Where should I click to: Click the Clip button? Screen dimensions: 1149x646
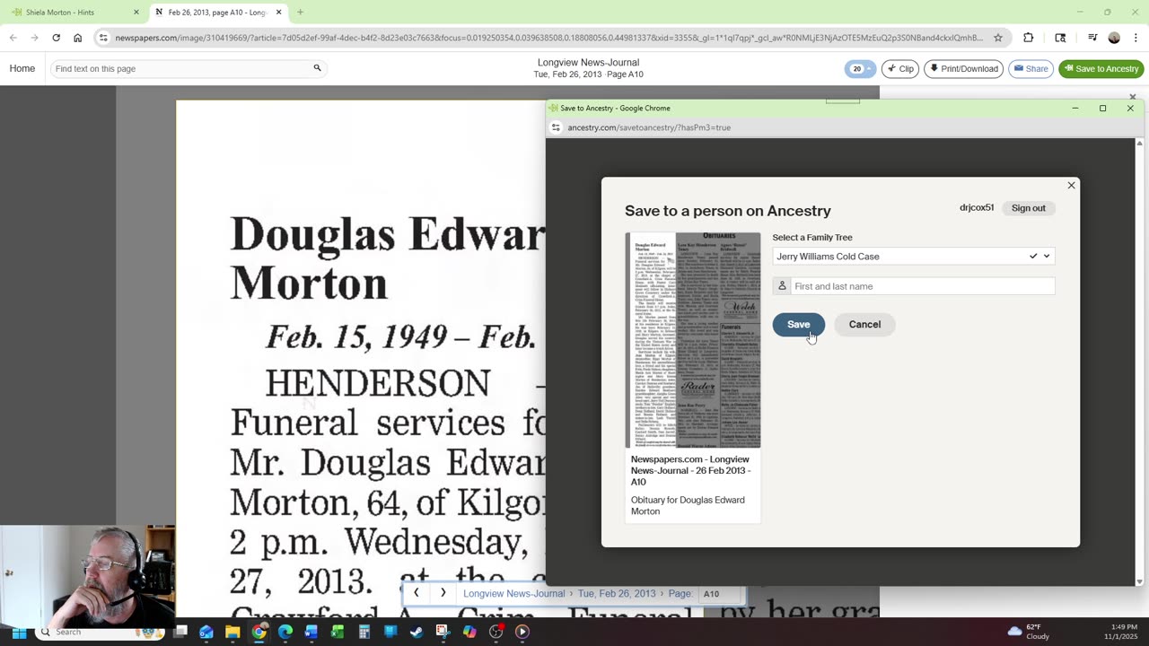(899, 69)
